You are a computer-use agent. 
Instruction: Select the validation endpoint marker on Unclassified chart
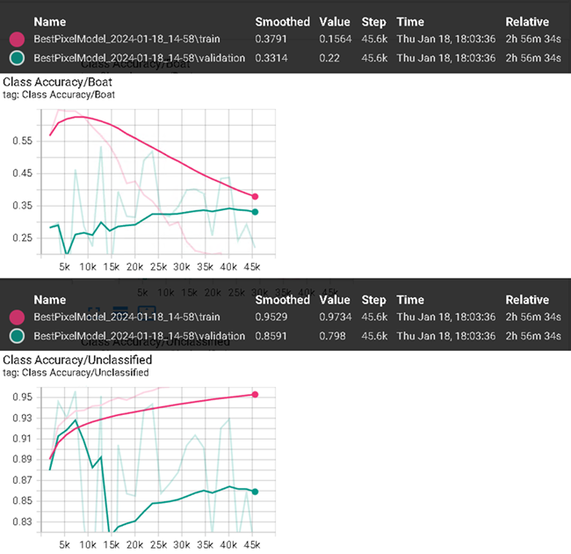tap(255, 492)
